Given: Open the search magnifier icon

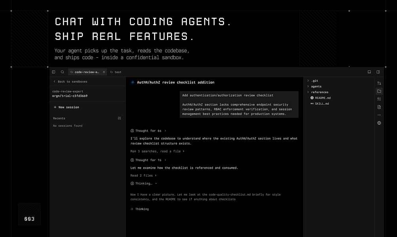Looking at the screenshot, I should point(62,72).
